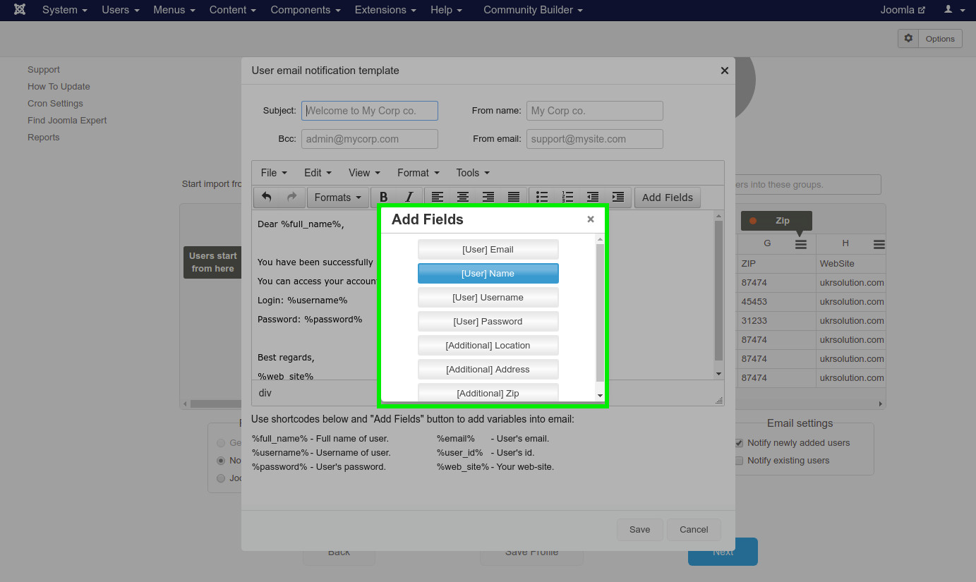Insert a numbered list
The width and height of the screenshot is (976, 582).
(567, 198)
